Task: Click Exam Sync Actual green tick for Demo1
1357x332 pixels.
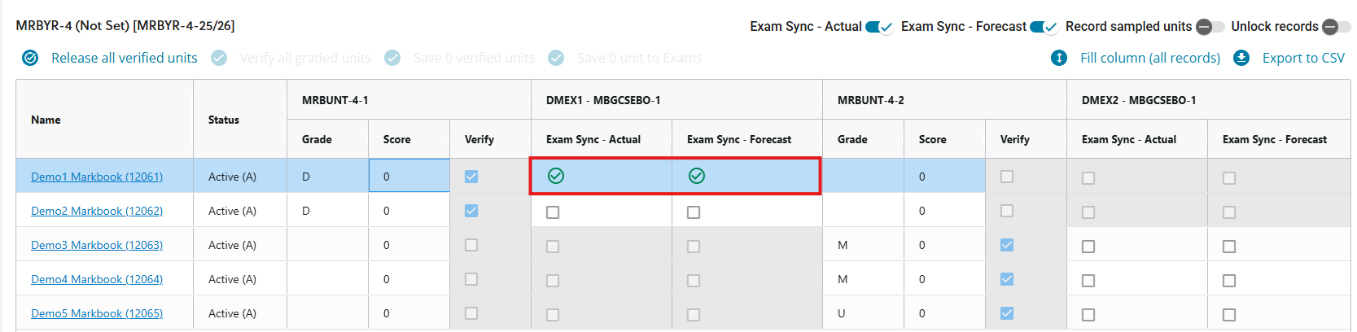Action: [x=556, y=176]
